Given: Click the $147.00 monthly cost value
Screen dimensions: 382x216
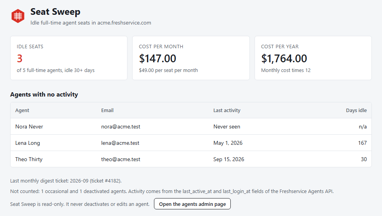Looking at the screenshot, I should tap(157, 59).
